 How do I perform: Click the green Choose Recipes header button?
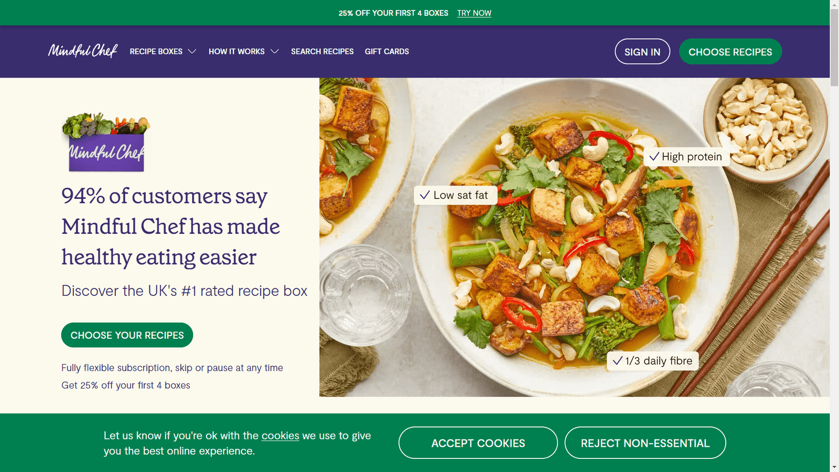tap(730, 52)
